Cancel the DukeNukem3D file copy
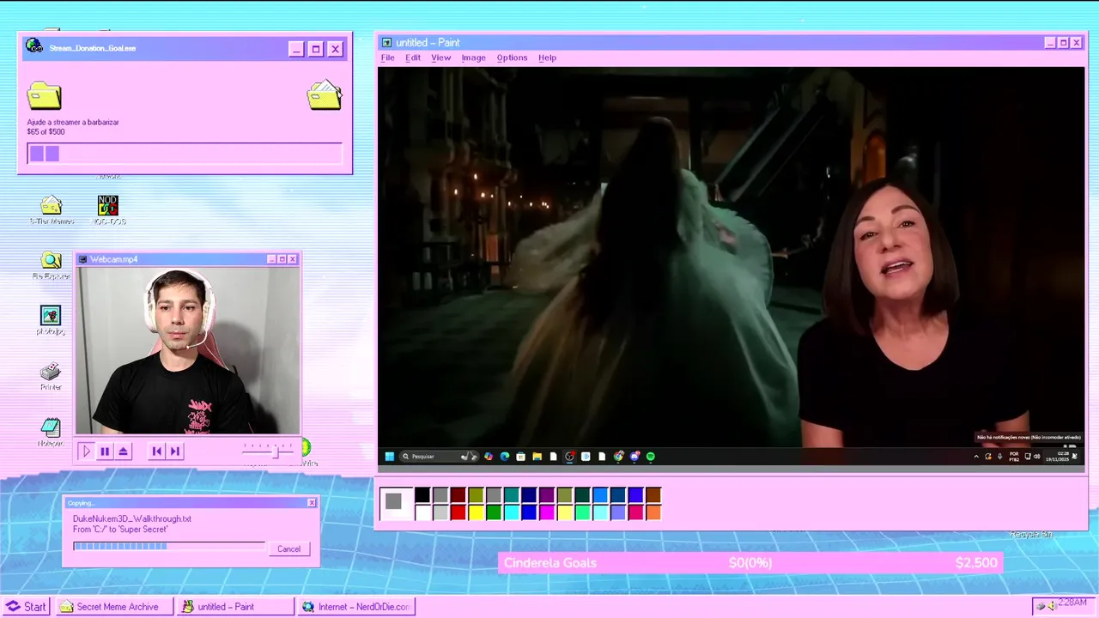 [x=288, y=548]
